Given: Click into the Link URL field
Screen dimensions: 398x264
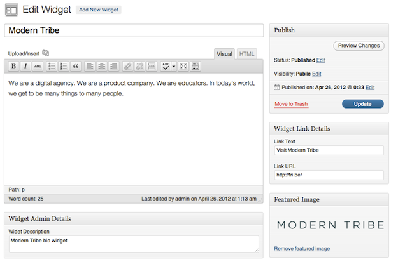Looking at the screenshot, I should point(329,175).
